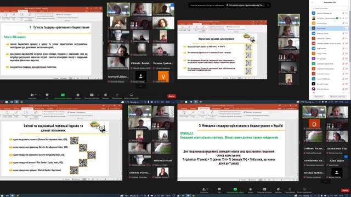Open Participants in the bottom-right Zoom toolbar
This screenshot has width=351, height=197.
[x=204, y=190]
